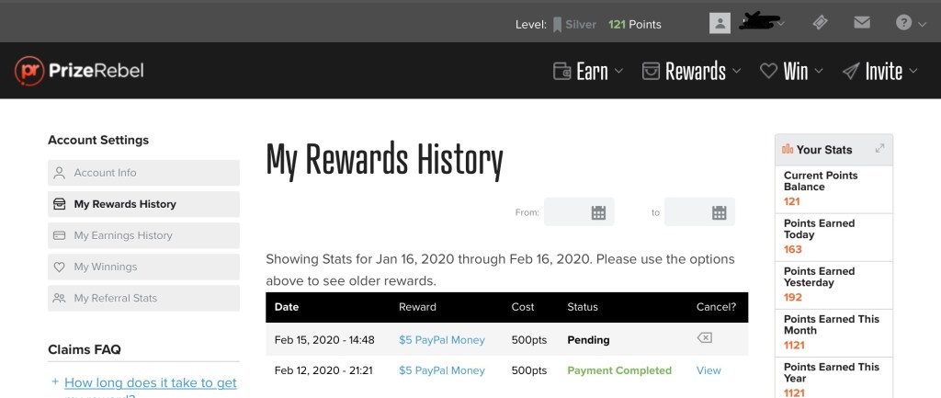Viewport: 941px width, 398px height.
Task: Click the ticket coupon icon in top bar
Action: 822,23
